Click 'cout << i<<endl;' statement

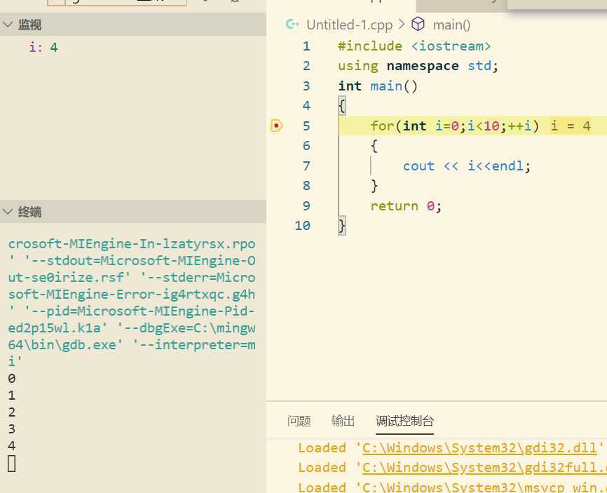pos(467,166)
